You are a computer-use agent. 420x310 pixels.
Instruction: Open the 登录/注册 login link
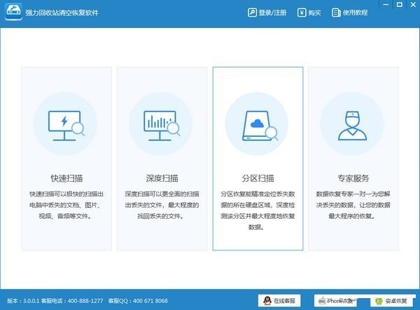[272, 13]
